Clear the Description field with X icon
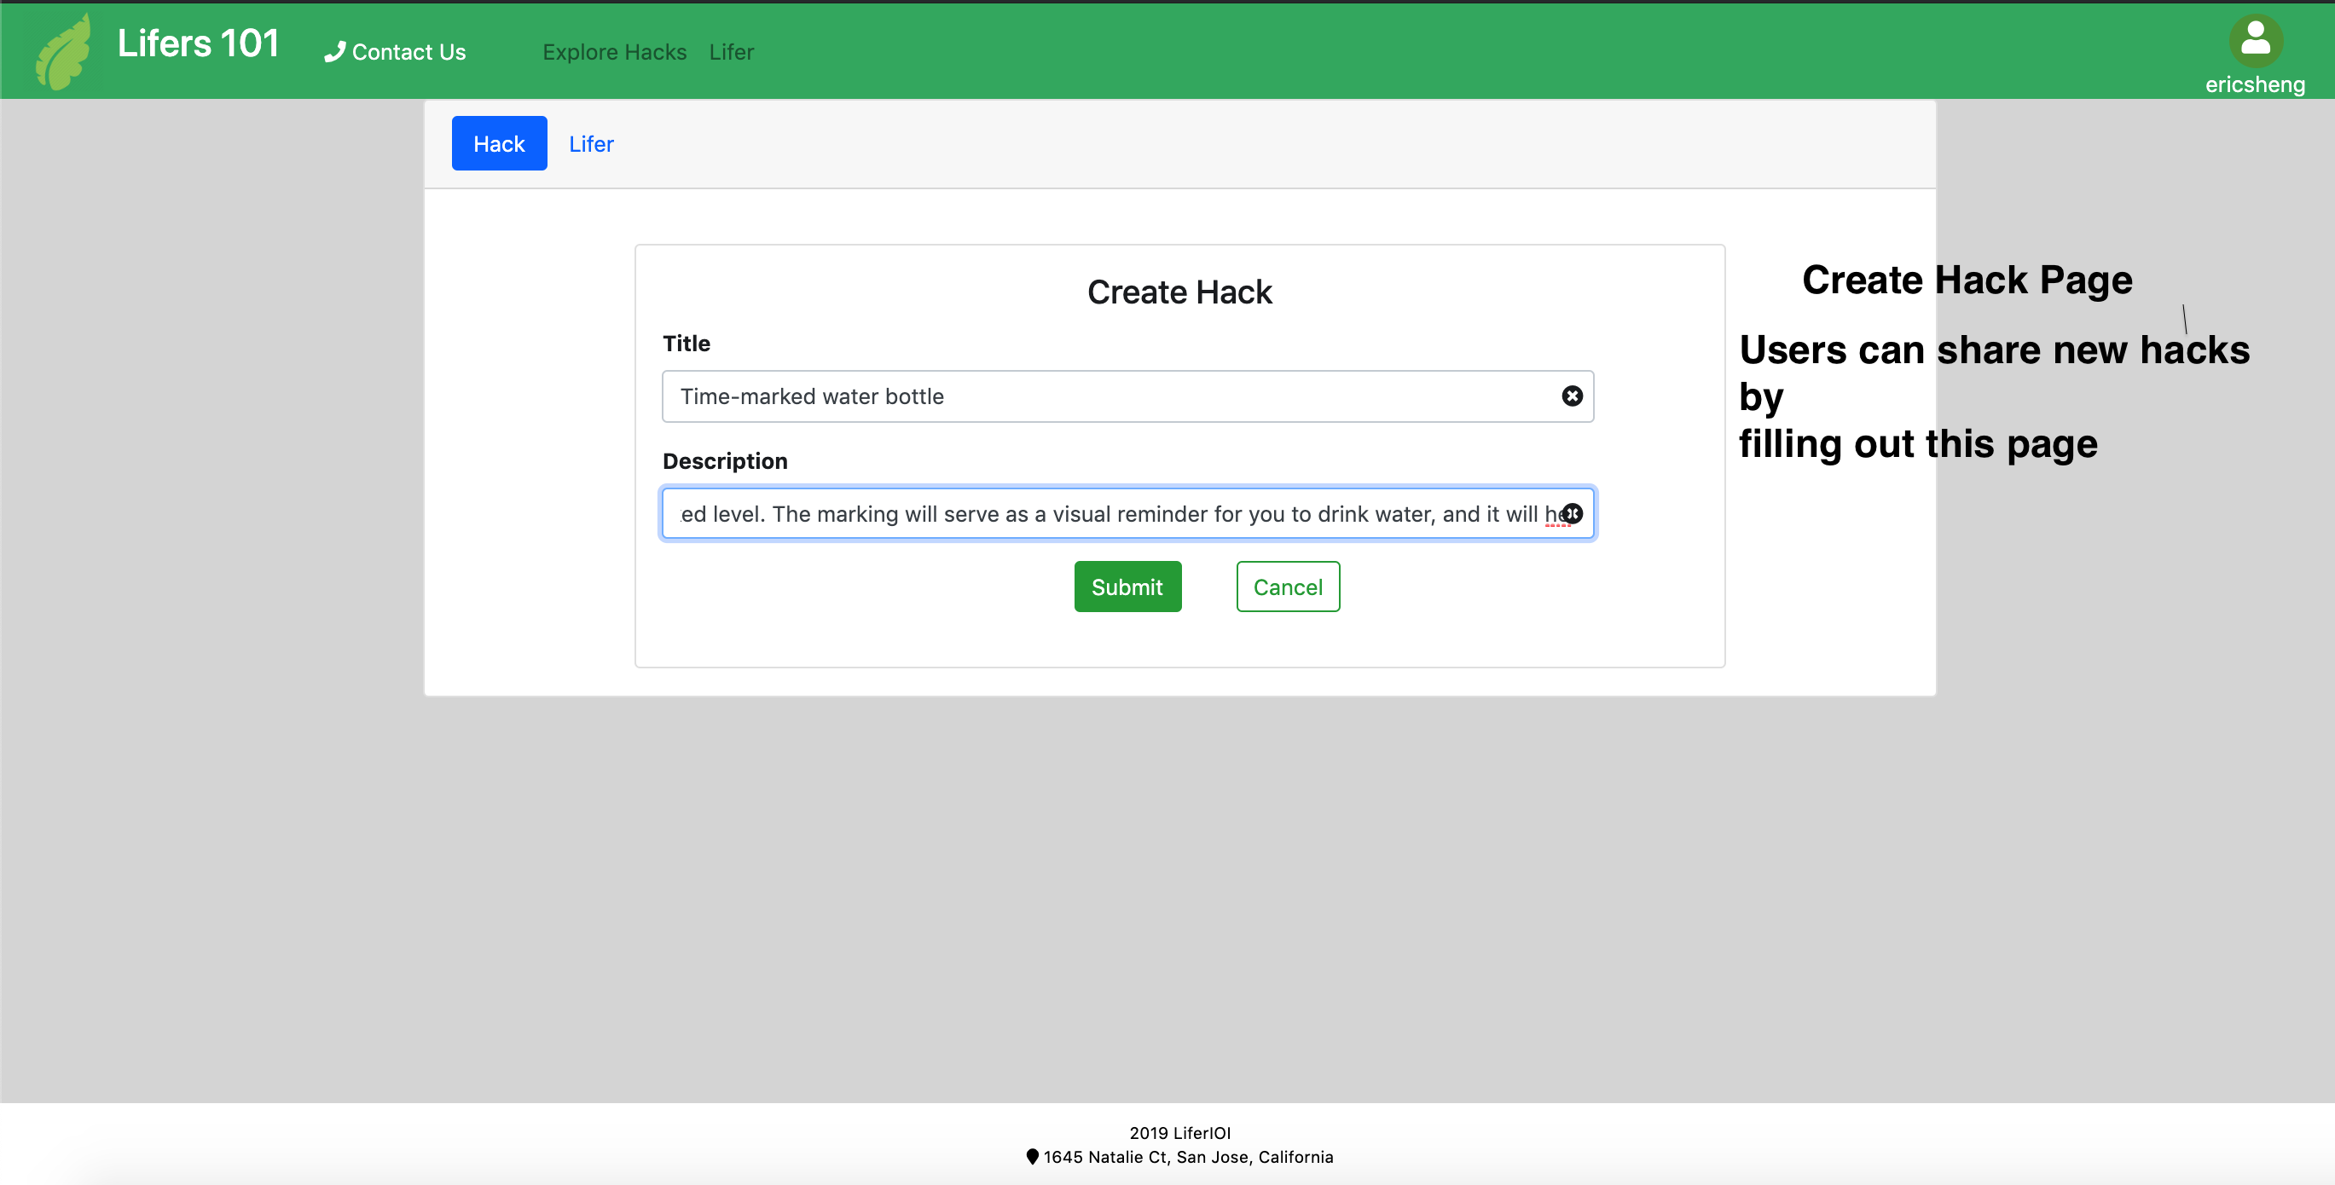 [x=1573, y=514]
